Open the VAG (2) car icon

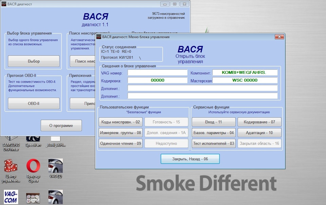[55, 168]
